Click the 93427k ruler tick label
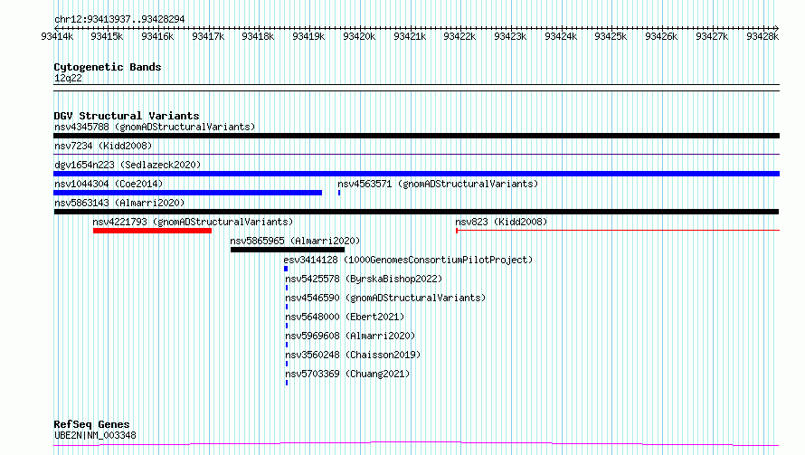The height and width of the screenshot is (455, 805). pos(712,37)
